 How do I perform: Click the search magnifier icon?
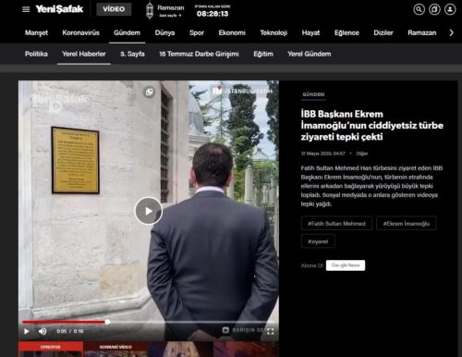[x=419, y=9]
